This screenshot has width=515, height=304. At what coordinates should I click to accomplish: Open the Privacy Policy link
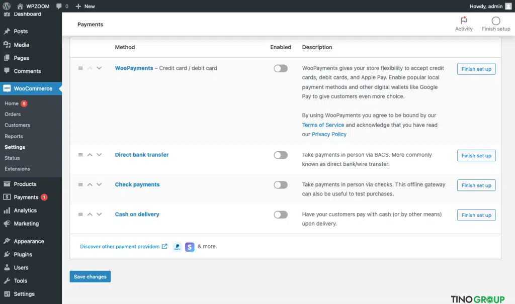[329, 134]
